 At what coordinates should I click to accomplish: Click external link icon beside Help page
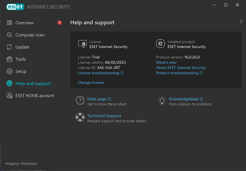click(x=109, y=99)
